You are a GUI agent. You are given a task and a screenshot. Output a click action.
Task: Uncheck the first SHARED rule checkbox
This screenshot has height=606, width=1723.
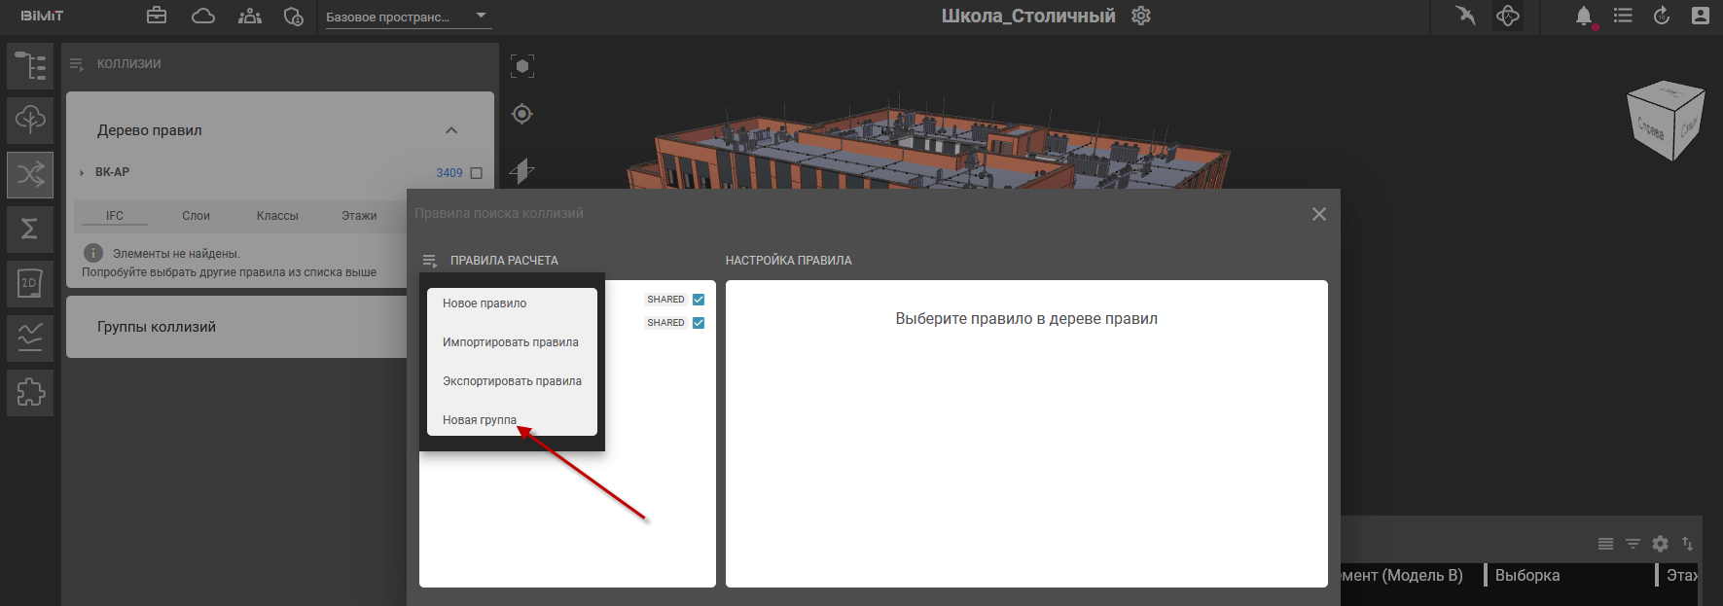point(699,300)
